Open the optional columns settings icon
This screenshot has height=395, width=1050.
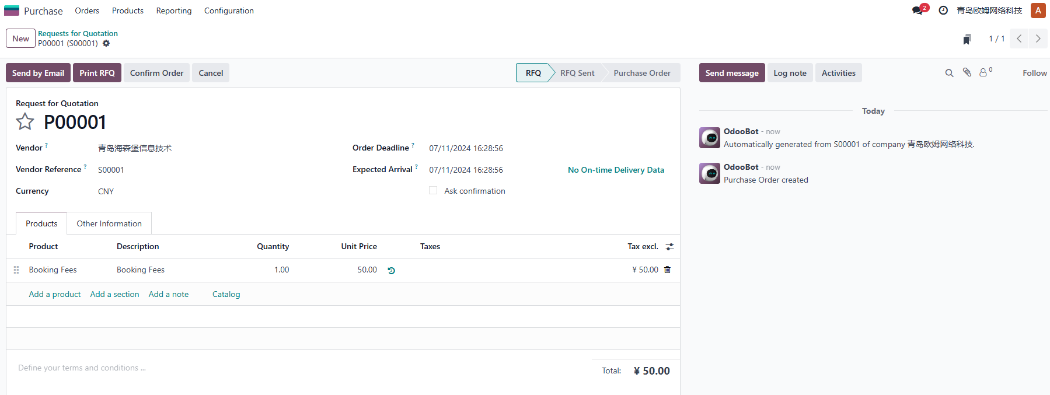click(x=669, y=247)
